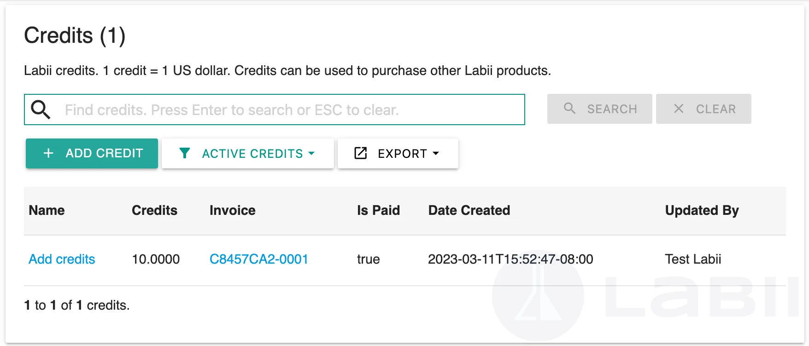The height and width of the screenshot is (346, 809).
Task: Select the Invoice column header
Action: tap(233, 210)
